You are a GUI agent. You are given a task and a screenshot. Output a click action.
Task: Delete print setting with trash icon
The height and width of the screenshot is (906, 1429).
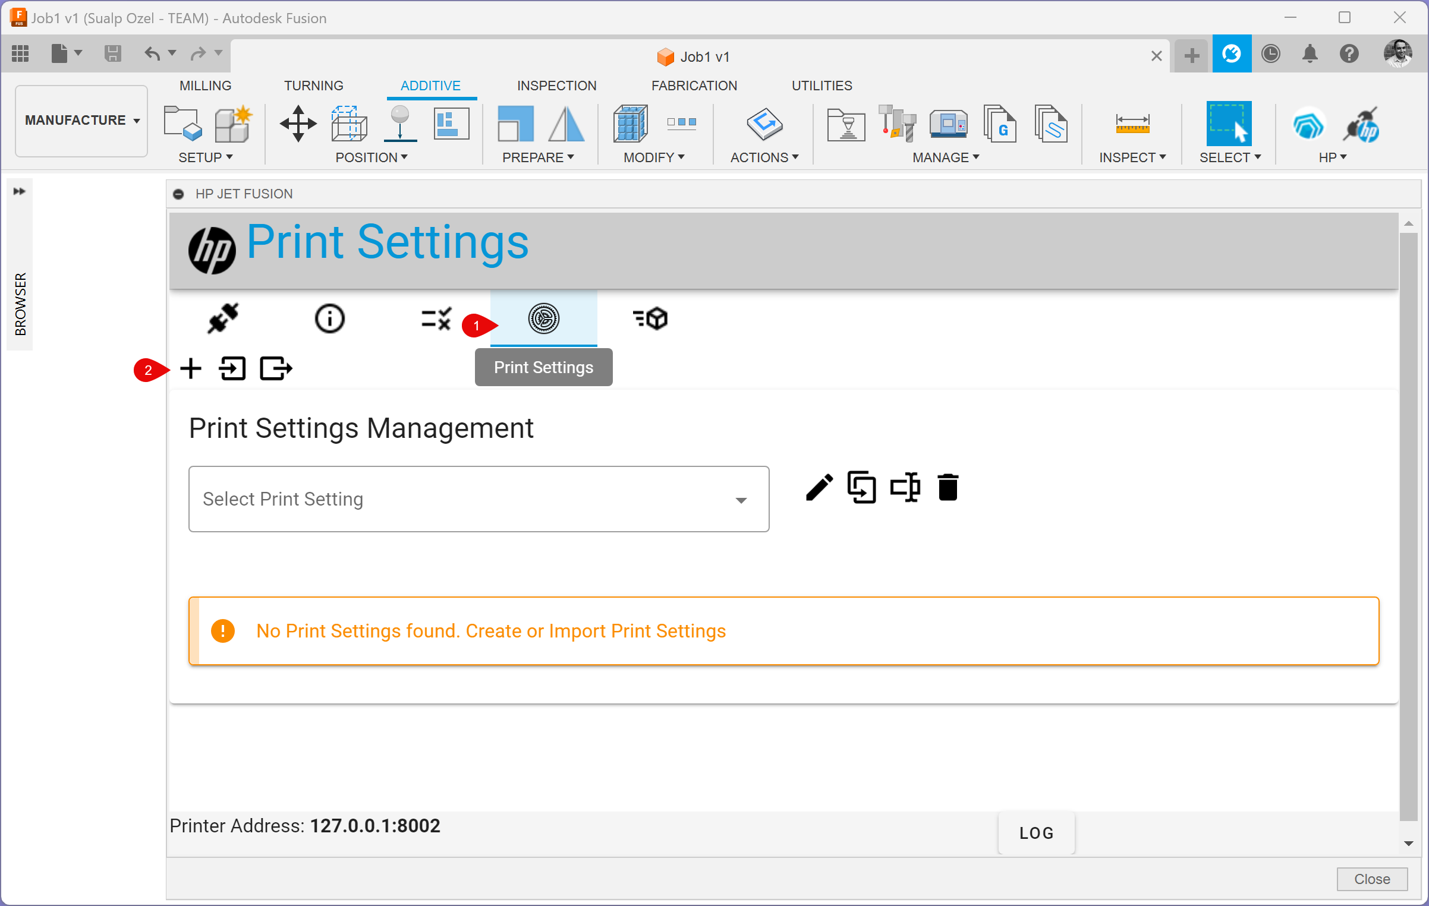coord(948,488)
